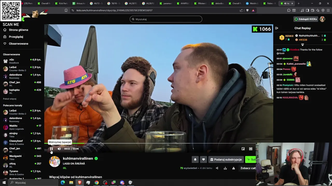Viewport: 332px width, 186px height.
Task: Open luplupka channel in sidebar
Action: 22,91
